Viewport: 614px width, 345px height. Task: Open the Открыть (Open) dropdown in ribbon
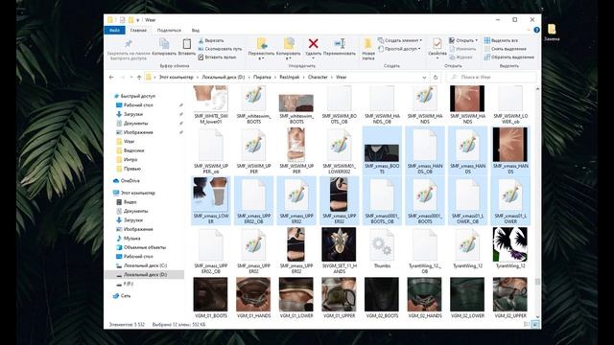point(463,40)
